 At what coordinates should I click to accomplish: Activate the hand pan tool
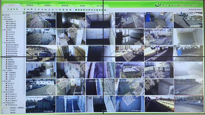[11, 9]
